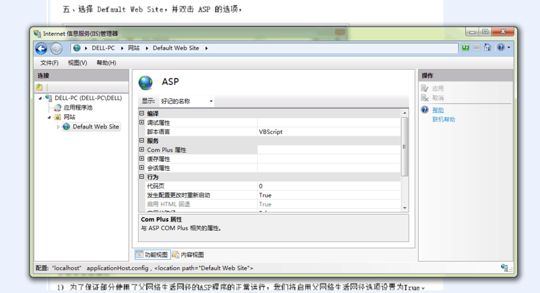Open the 显示 好记的名称 dropdown

187,101
